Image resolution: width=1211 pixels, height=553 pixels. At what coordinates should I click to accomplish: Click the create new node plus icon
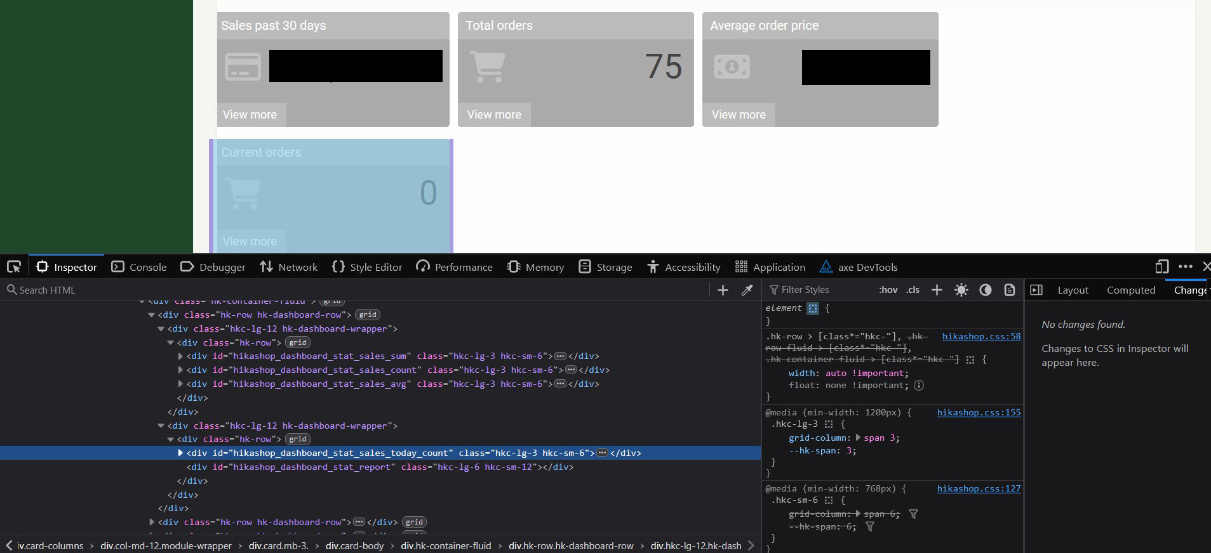point(723,290)
